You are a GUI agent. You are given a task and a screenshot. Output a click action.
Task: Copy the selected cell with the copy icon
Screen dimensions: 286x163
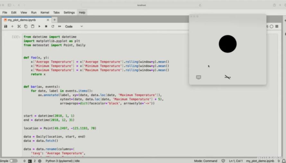tap(26, 26)
